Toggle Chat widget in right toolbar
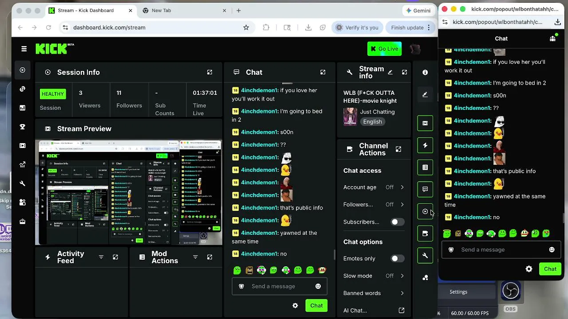The height and width of the screenshot is (319, 568). tap(425, 189)
